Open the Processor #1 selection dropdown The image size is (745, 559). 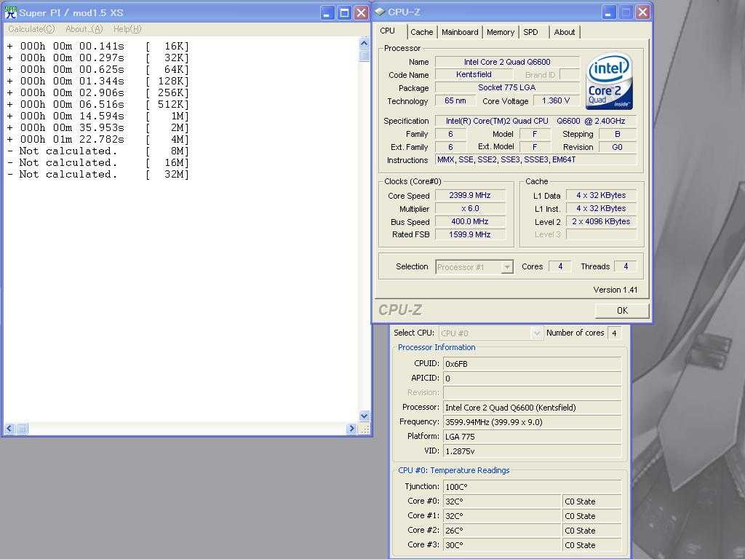tap(474, 267)
